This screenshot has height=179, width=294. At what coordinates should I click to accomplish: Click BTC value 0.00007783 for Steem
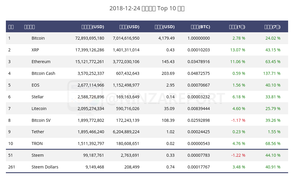point(198,155)
